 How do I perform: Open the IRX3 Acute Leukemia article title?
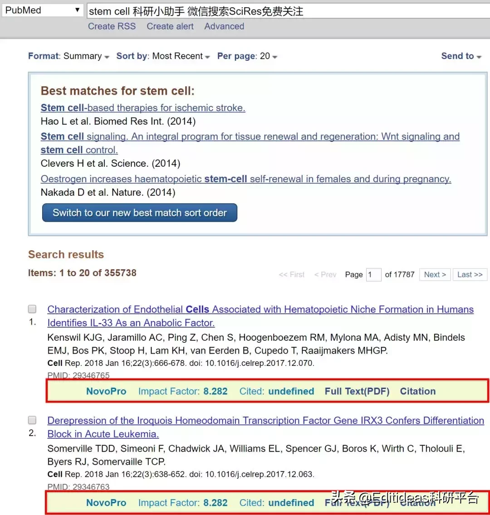[x=265, y=427]
